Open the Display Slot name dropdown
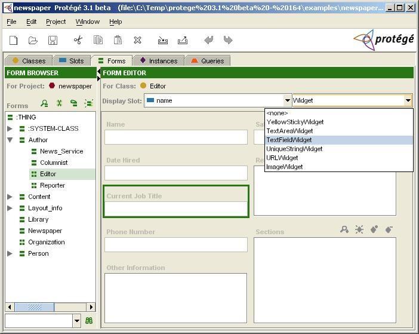Image resolution: width=419 pixels, height=334 pixels. [x=288, y=100]
